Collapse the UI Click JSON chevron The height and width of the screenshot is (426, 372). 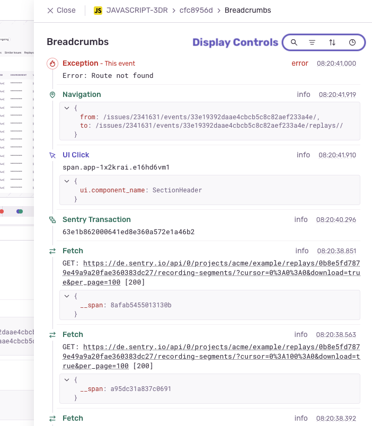click(67, 181)
